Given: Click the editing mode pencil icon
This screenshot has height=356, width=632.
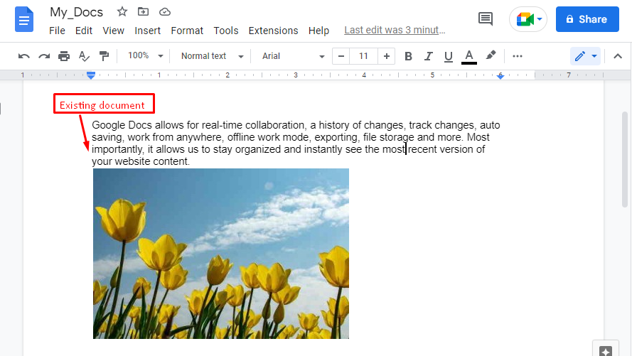Looking at the screenshot, I should [580, 56].
